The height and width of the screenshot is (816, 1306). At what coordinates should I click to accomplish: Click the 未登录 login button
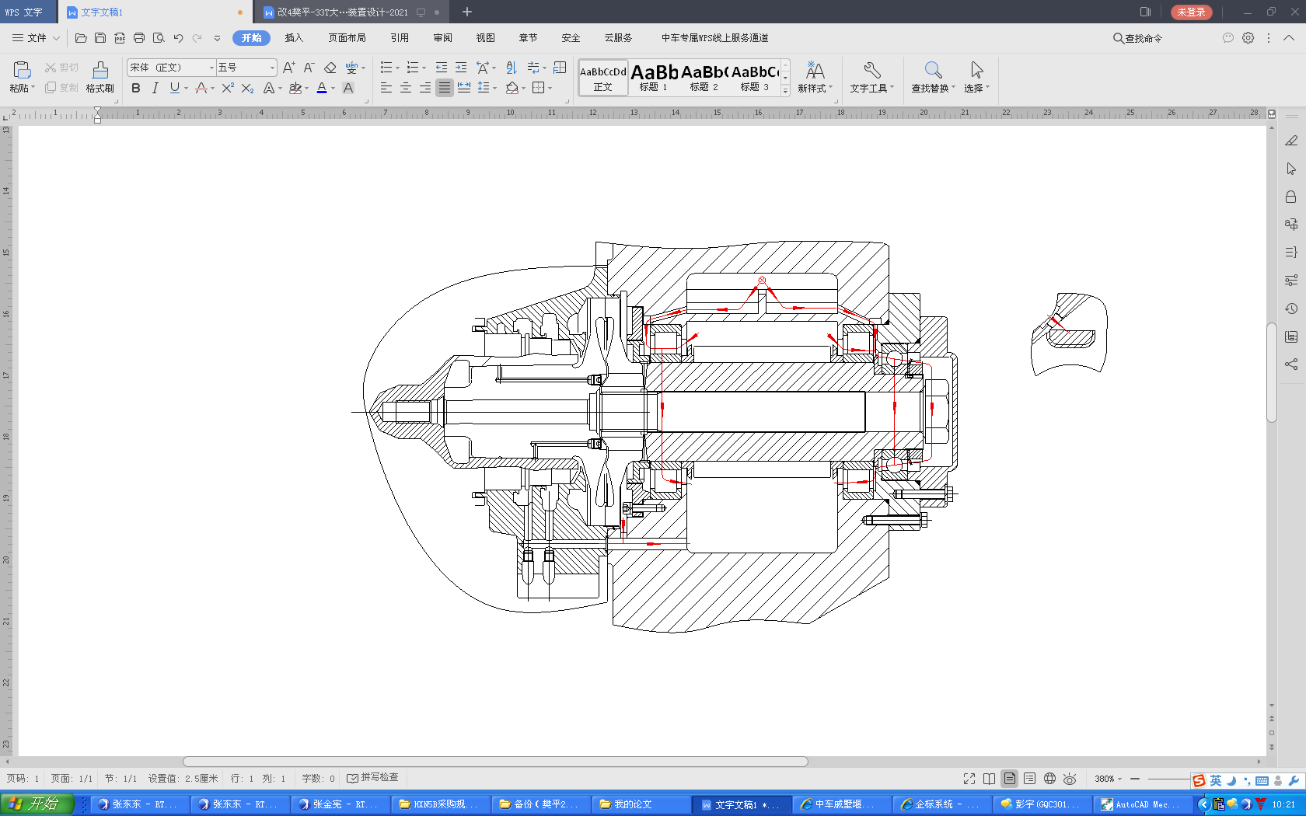click(1191, 12)
